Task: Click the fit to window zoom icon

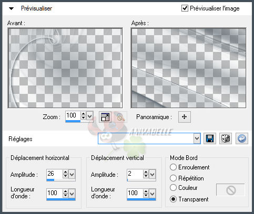Action: pyautogui.click(x=105, y=117)
